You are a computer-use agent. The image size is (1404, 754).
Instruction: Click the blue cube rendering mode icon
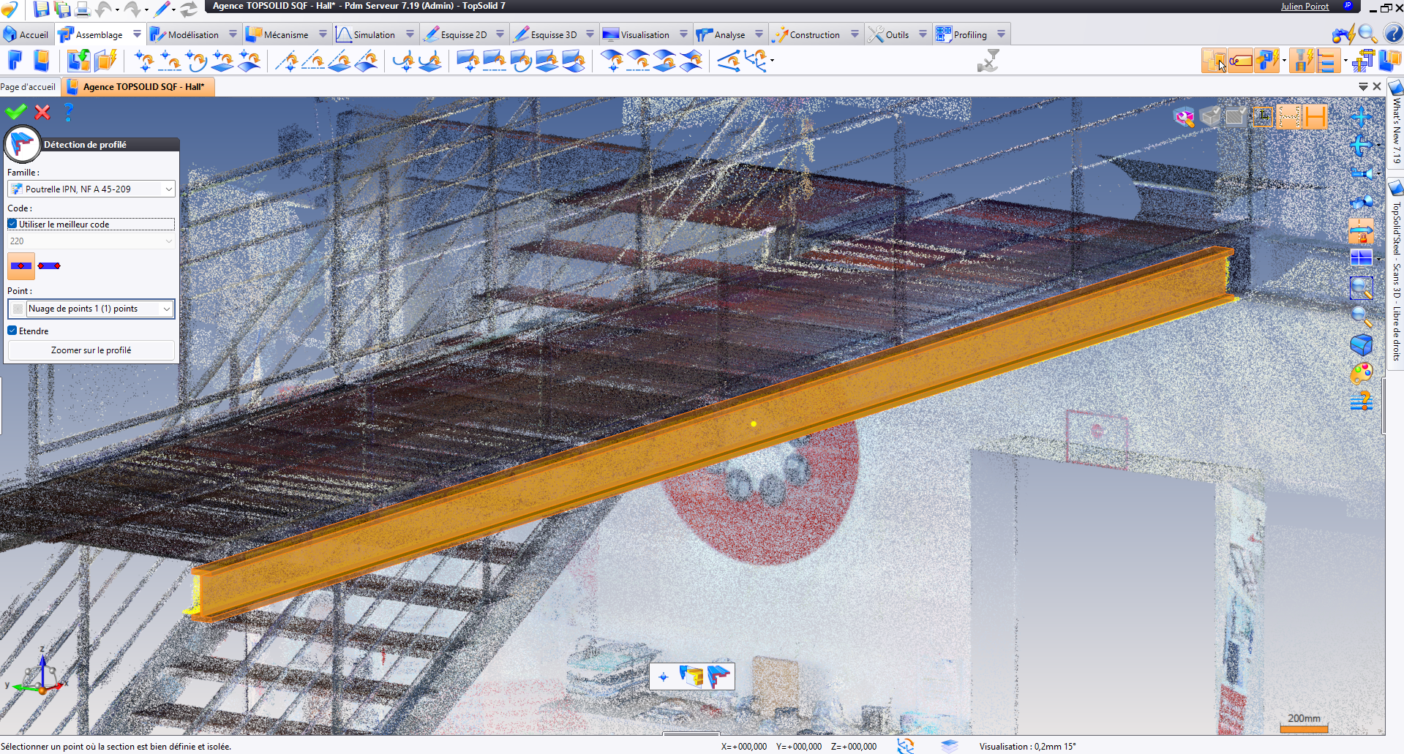(x=1361, y=344)
